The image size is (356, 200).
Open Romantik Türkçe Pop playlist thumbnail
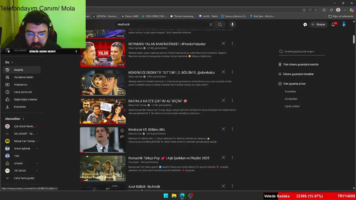(103, 168)
